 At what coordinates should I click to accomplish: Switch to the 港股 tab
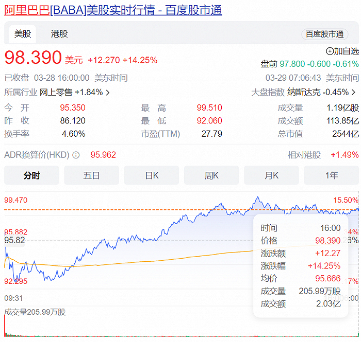59,34
